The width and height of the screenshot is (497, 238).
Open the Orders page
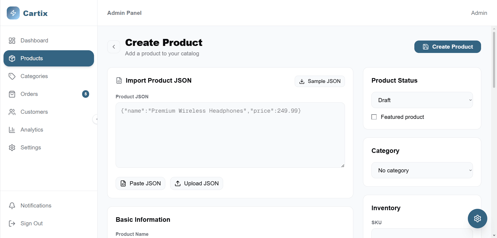(x=49, y=94)
